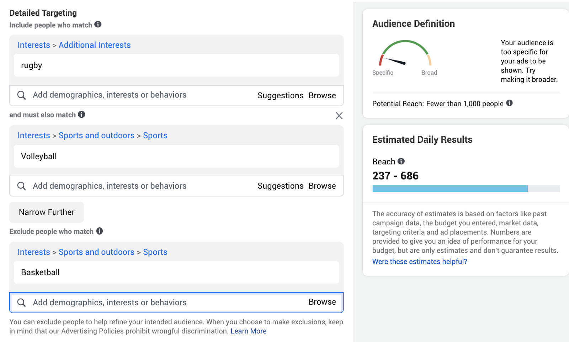Screen dimensions: 569x342
Task: Open Sports breadcrumb above Basketball
Action: click(155, 252)
